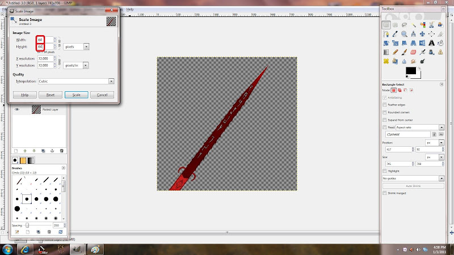Select the Dodge/Burn tool

[x=422, y=61]
